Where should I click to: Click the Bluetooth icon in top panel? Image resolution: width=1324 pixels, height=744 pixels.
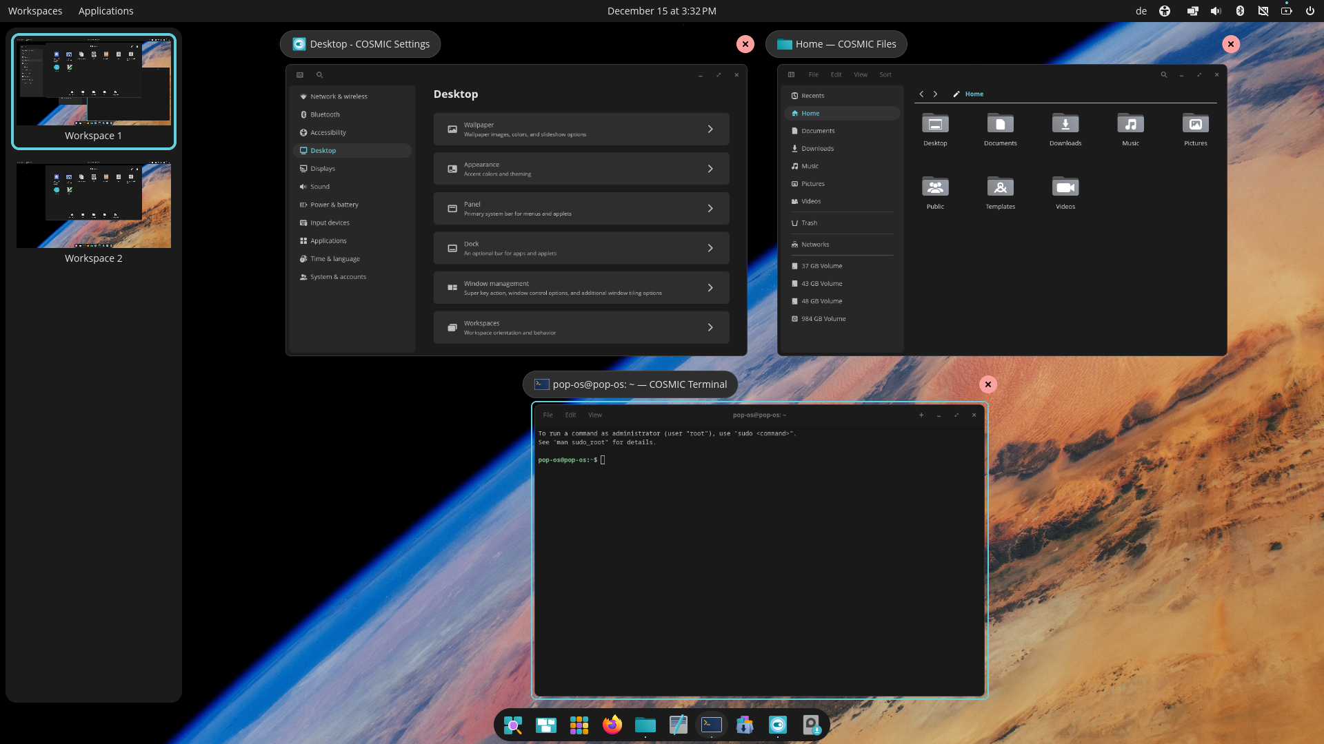coord(1239,11)
